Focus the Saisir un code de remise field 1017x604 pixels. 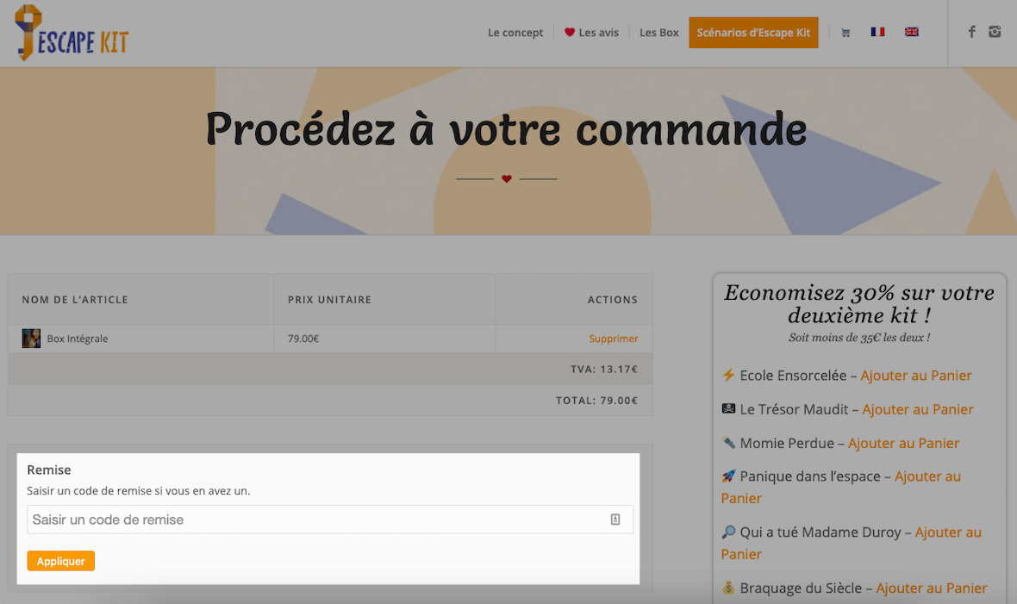(330, 520)
